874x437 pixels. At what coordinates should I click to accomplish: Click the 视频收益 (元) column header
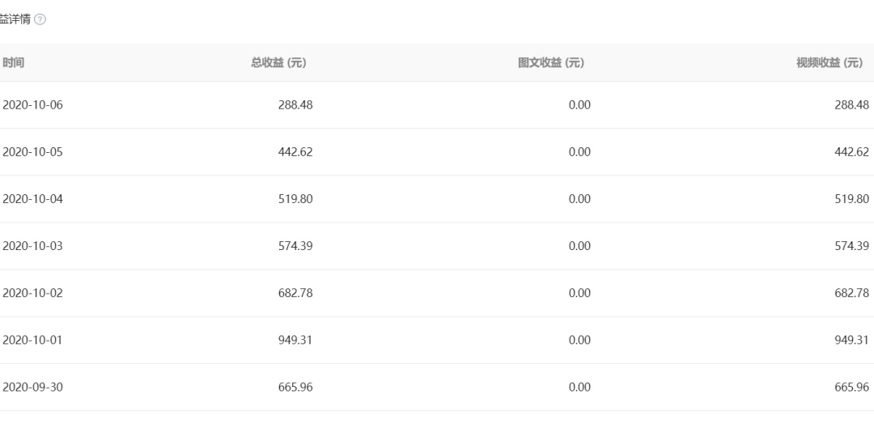coord(829,63)
